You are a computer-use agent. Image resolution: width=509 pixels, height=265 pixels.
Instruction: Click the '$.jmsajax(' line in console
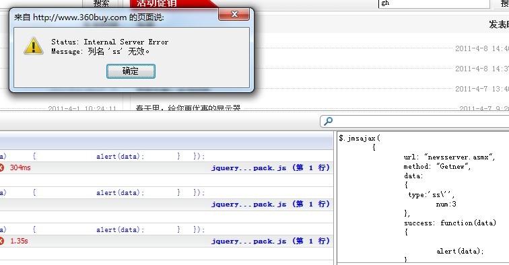coord(360,138)
